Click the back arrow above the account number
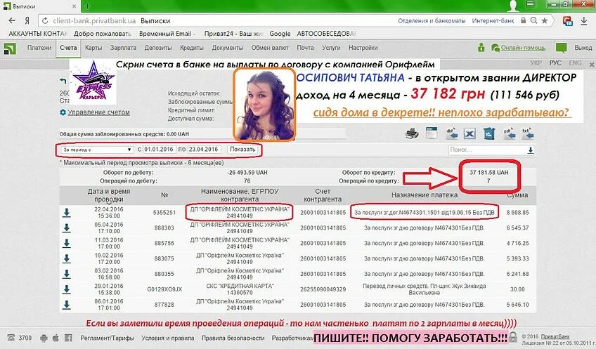The width and height of the screenshot is (596, 349). 63,81
